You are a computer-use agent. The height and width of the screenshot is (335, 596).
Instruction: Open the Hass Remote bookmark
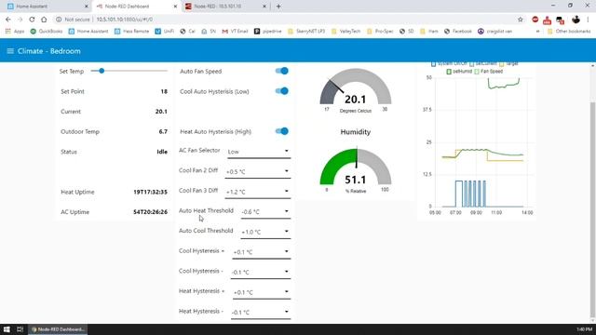(132, 31)
